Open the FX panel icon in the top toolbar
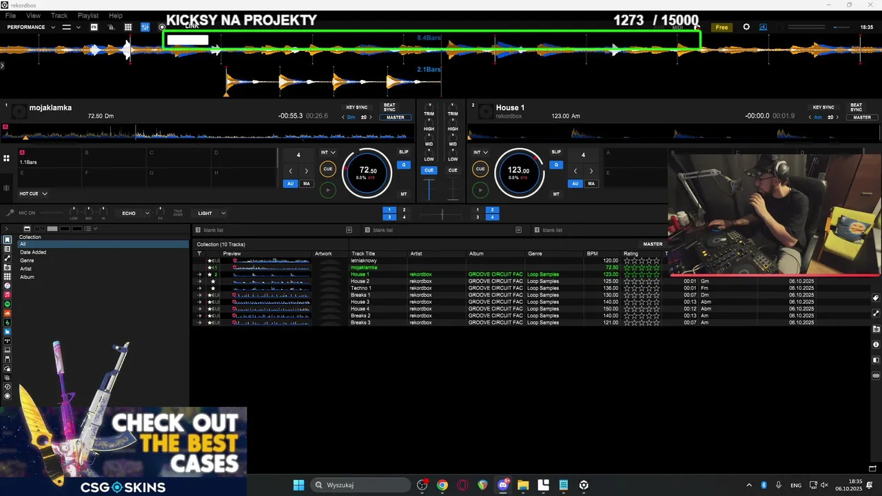The height and width of the screenshot is (496, 882). point(94,27)
